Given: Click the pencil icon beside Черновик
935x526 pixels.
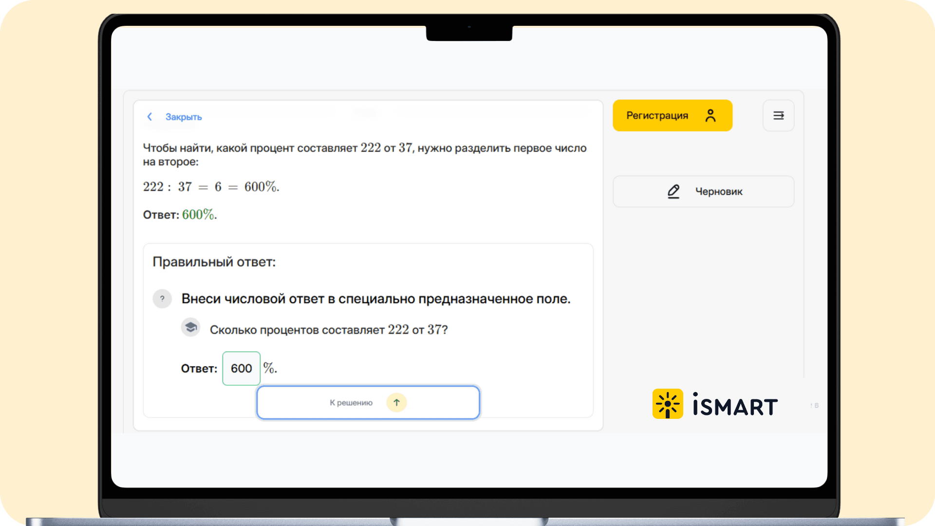Looking at the screenshot, I should point(673,191).
